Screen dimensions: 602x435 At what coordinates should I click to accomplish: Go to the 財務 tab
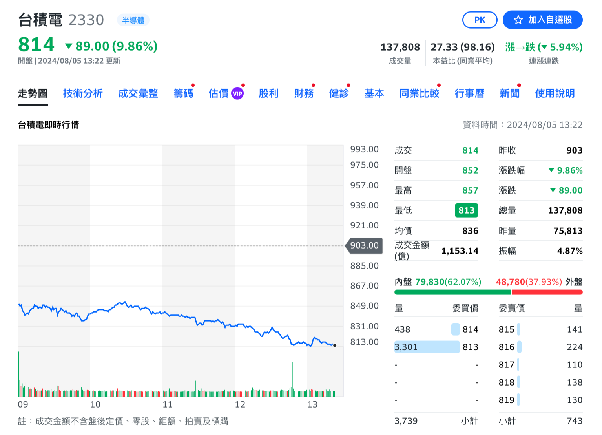click(304, 93)
